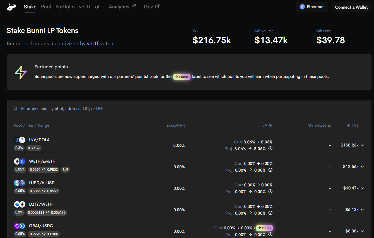Click the lightning bolt Partners' points icon

tap(21, 72)
